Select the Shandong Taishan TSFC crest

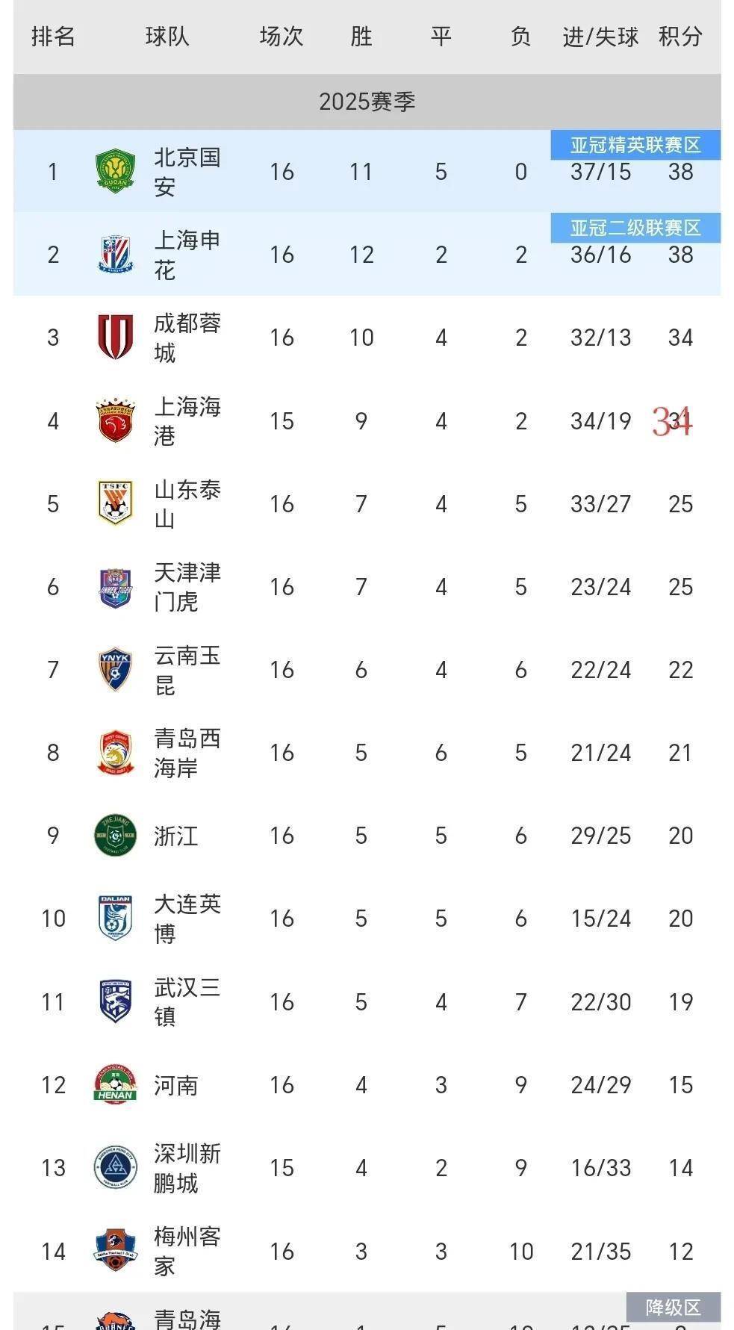115,503
